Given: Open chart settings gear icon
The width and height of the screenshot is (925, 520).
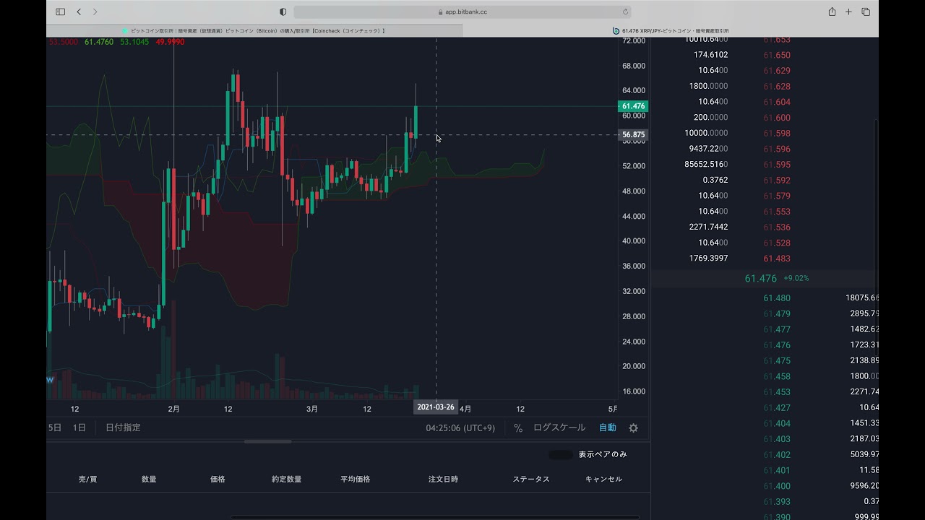Looking at the screenshot, I should 633,428.
